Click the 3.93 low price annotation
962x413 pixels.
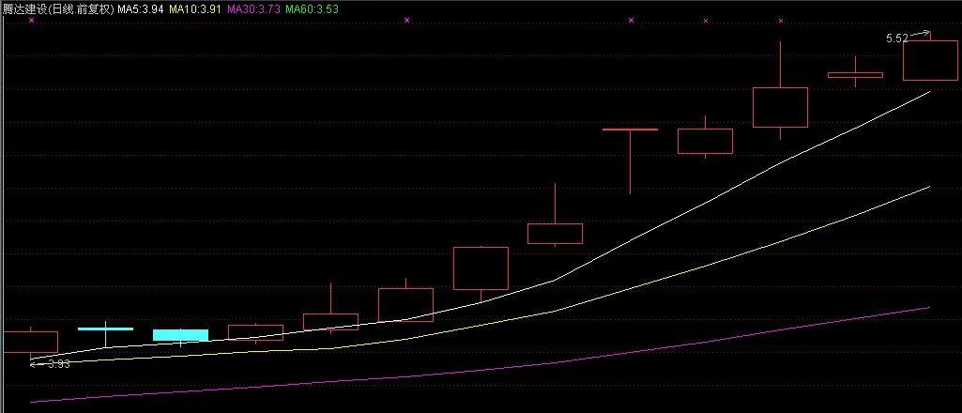tap(59, 364)
